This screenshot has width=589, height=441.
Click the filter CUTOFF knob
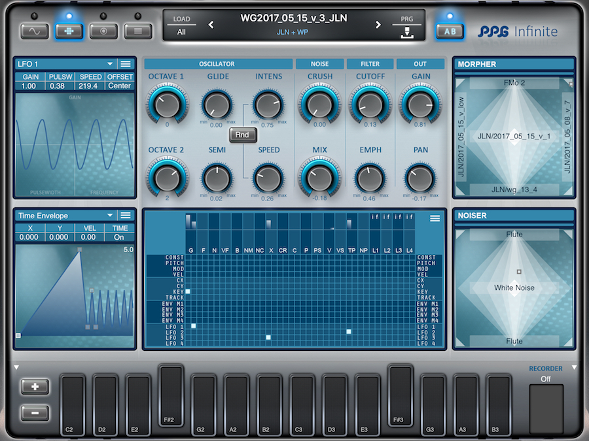(370, 103)
